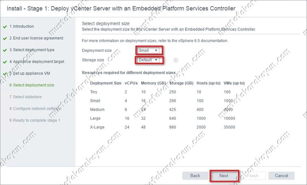
Task: Click the Deployment size field label
Action: 97,50
